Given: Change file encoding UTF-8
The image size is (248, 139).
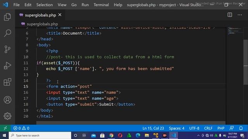Looking at the screenshot, I should [194, 128].
